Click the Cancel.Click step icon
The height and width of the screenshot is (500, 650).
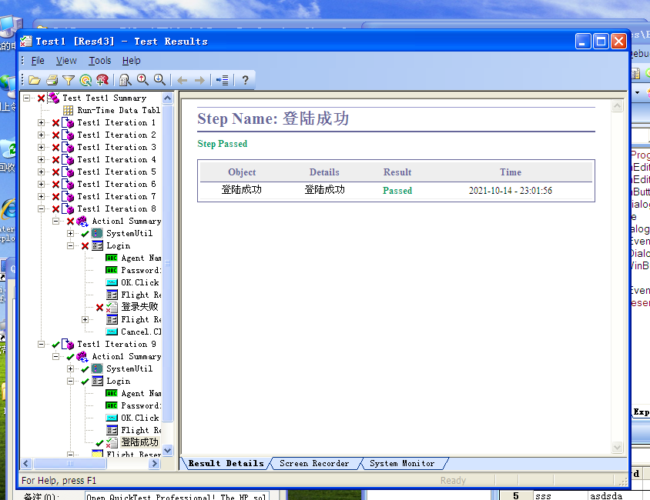pos(112,332)
